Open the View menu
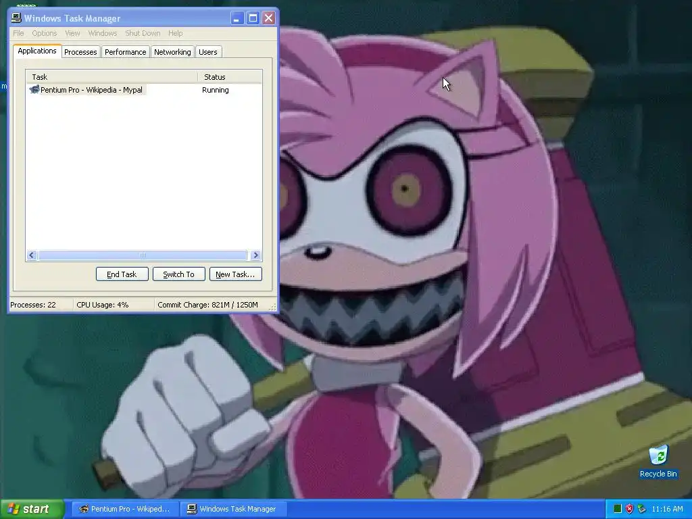The image size is (692, 519). pyautogui.click(x=72, y=33)
